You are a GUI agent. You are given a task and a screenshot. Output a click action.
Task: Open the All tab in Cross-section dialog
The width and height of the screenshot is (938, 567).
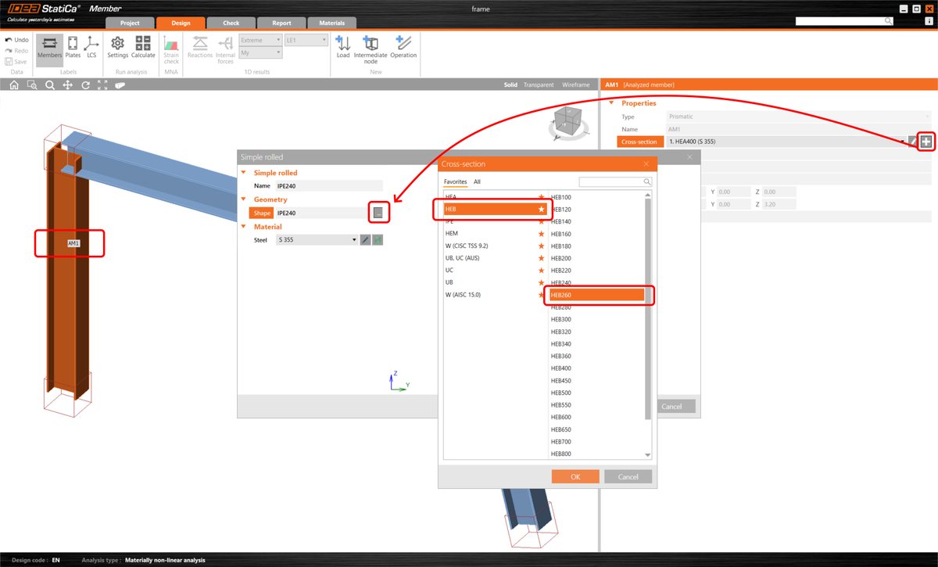click(477, 181)
